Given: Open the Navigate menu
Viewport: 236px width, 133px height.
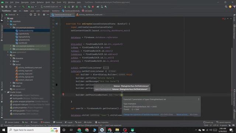Looking at the screenshot, I should (25, 3).
